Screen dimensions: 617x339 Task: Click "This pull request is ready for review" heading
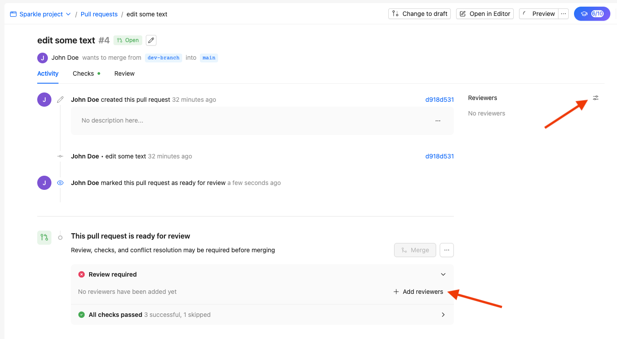pyautogui.click(x=130, y=236)
